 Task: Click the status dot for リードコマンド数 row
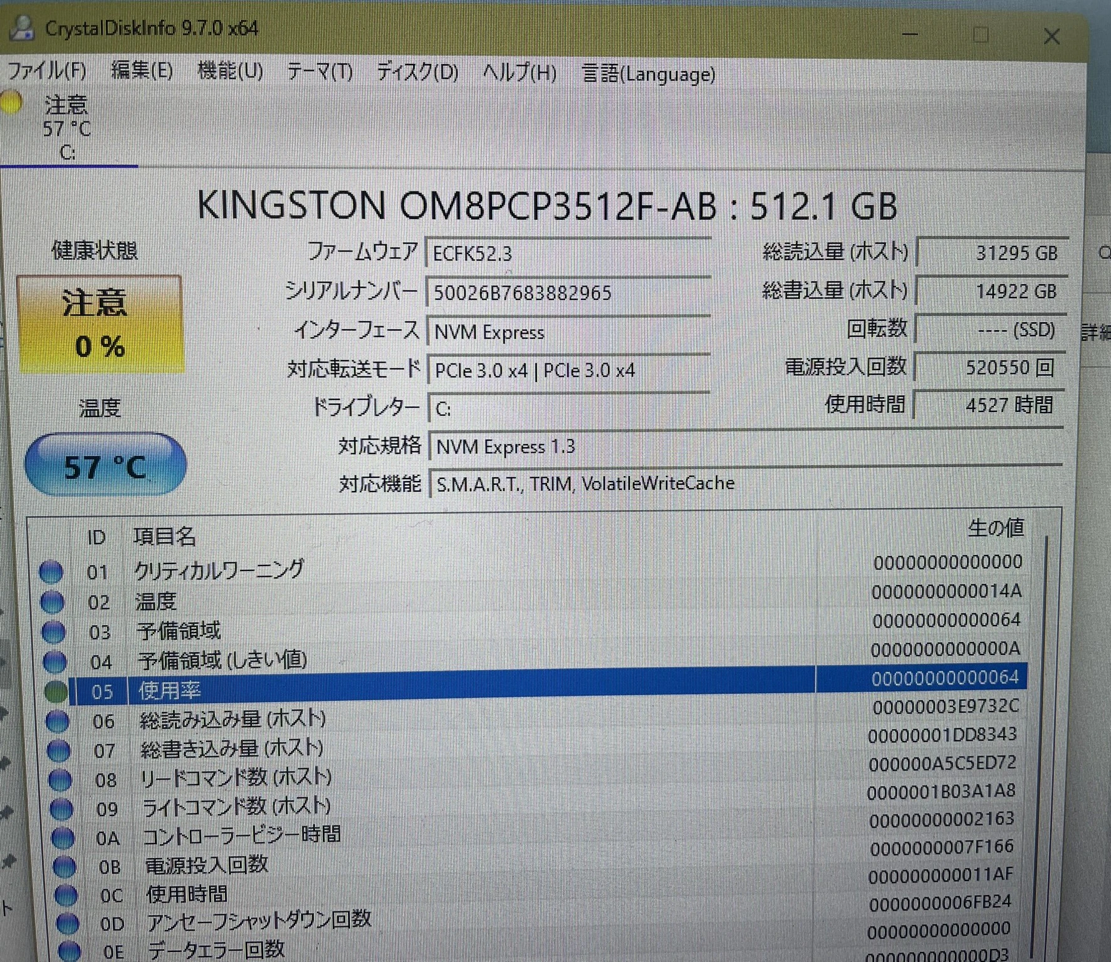[60, 780]
